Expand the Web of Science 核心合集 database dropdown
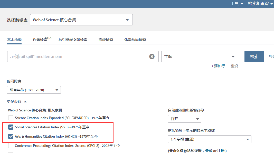This screenshot has width=274, height=153. click(81, 20)
